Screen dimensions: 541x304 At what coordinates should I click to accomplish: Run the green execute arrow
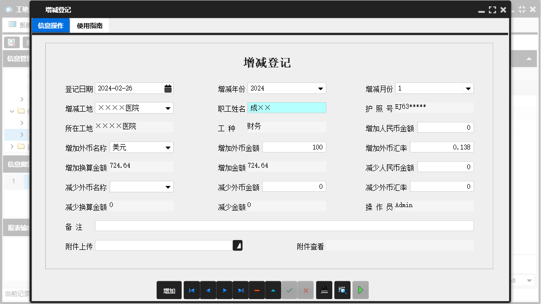[360, 290]
